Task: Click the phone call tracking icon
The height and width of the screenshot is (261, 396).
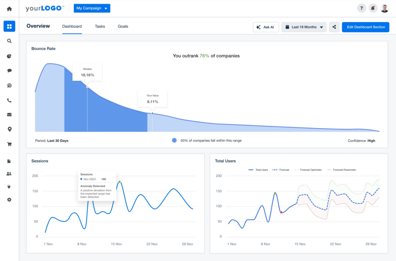Action: [9, 100]
